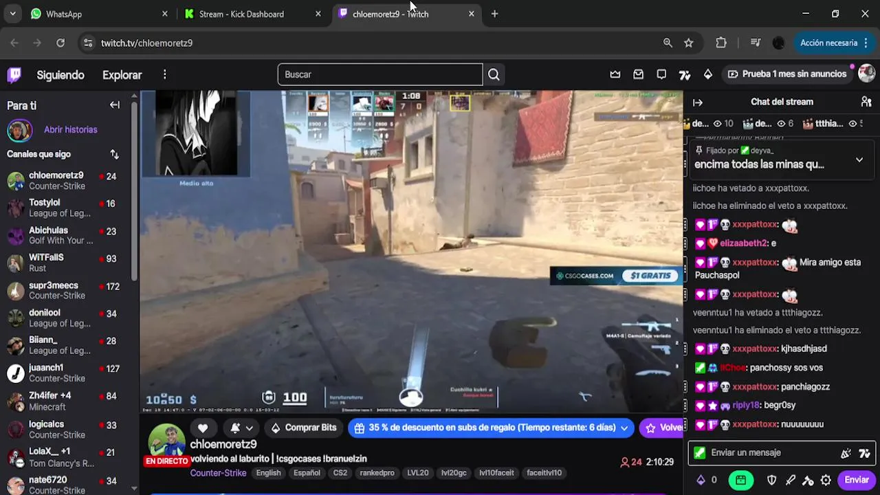Viewport: 880px width, 495px height.
Task: Open juaanch1 channel in the sidebar
Action: click(x=65, y=373)
